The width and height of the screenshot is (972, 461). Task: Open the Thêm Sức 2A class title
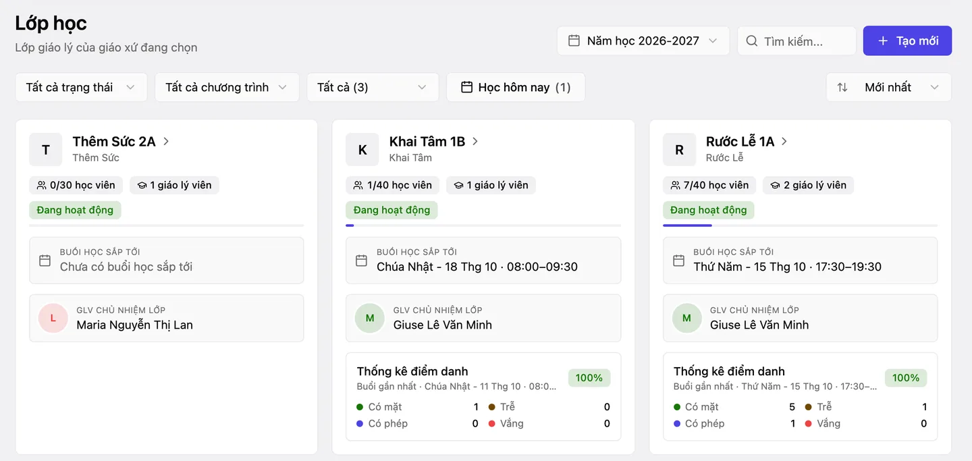[114, 141]
